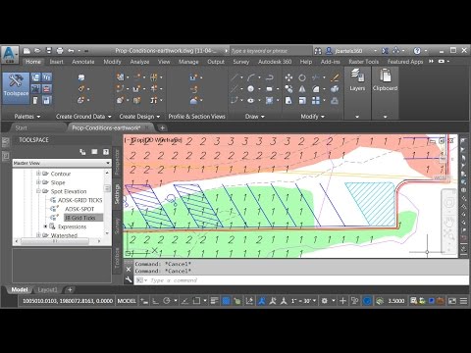The width and height of the screenshot is (471, 353).
Task: Select ADSK-SPOT label style in tree
Action: coord(79,209)
